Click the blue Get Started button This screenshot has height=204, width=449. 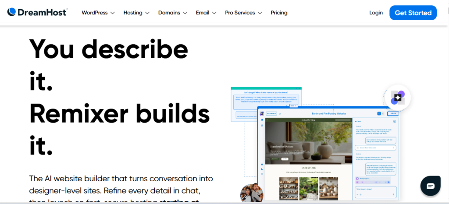(413, 13)
